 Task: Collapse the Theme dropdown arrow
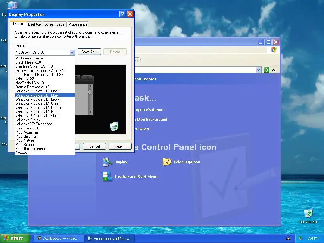[x=72, y=52]
